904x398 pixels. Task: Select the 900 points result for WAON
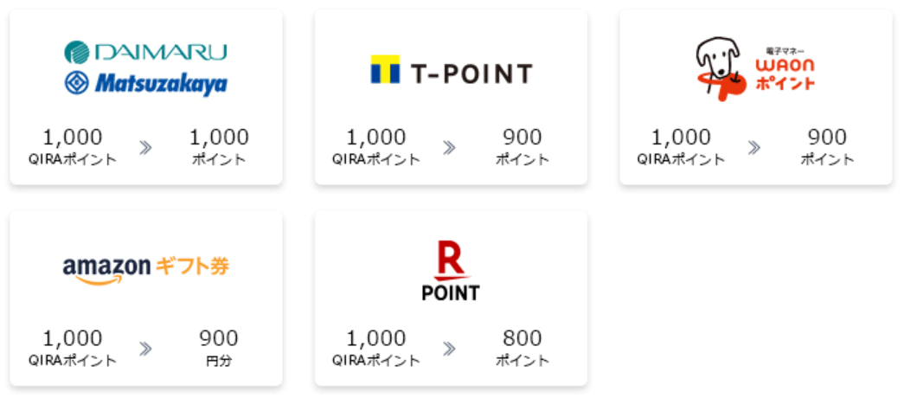coord(827,145)
